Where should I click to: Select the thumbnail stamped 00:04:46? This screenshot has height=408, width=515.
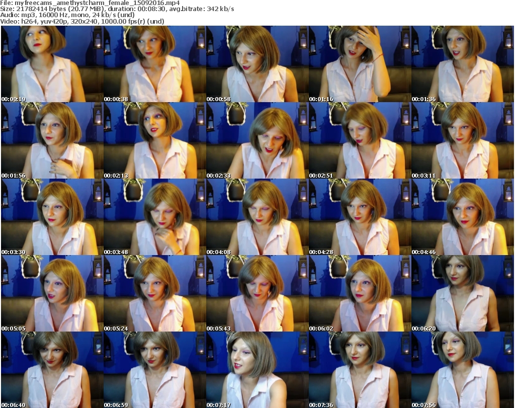(463, 217)
